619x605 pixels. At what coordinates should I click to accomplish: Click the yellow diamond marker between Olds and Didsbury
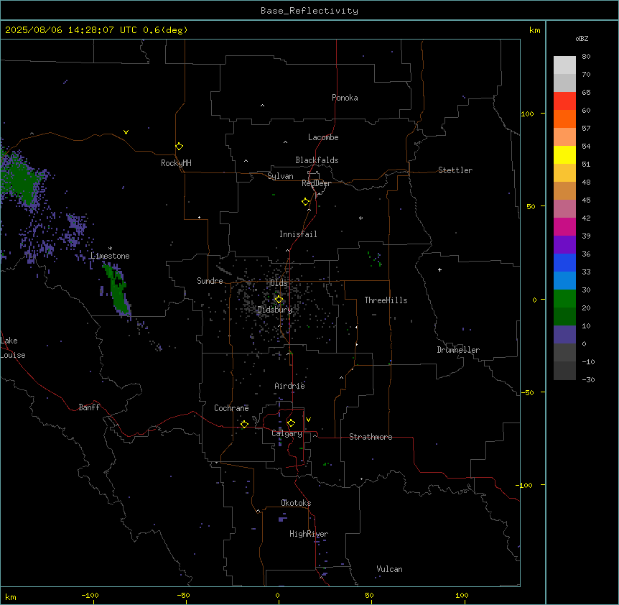point(279,300)
